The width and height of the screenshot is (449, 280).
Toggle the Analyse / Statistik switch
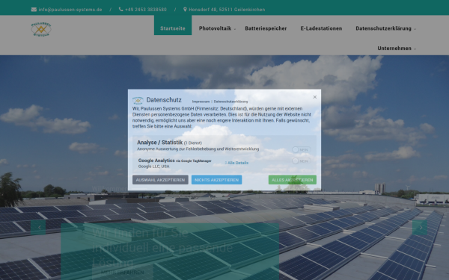coord(302,150)
